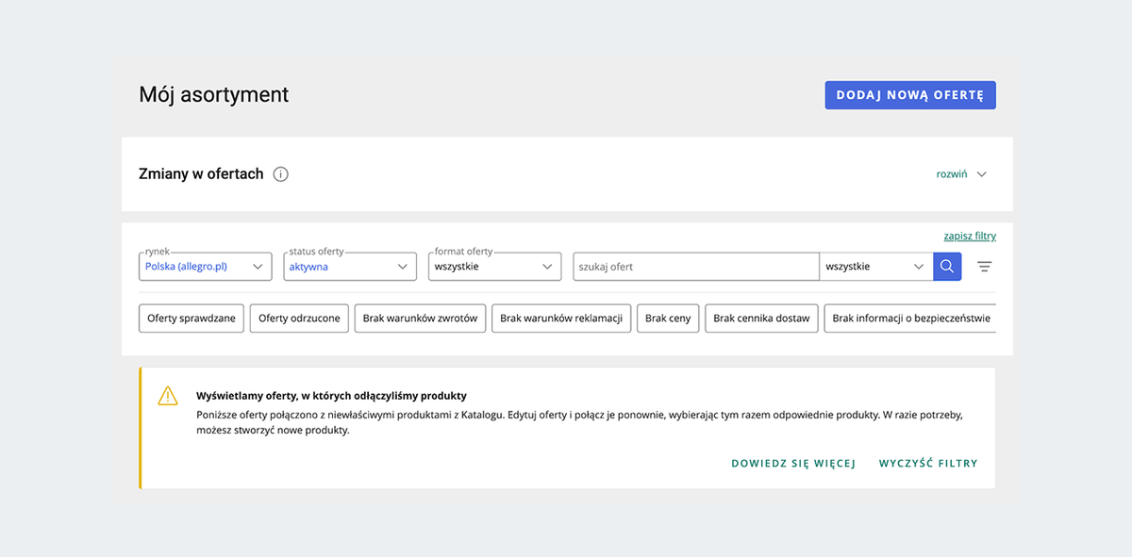Toggle the Brak warunków zwrotów filter
The height and width of the screenshot is (557, 1132).
click(x=420, y=319)
